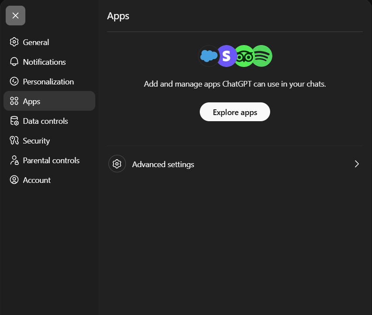
Task: Click the Security key icon
Action: point(14,140)
